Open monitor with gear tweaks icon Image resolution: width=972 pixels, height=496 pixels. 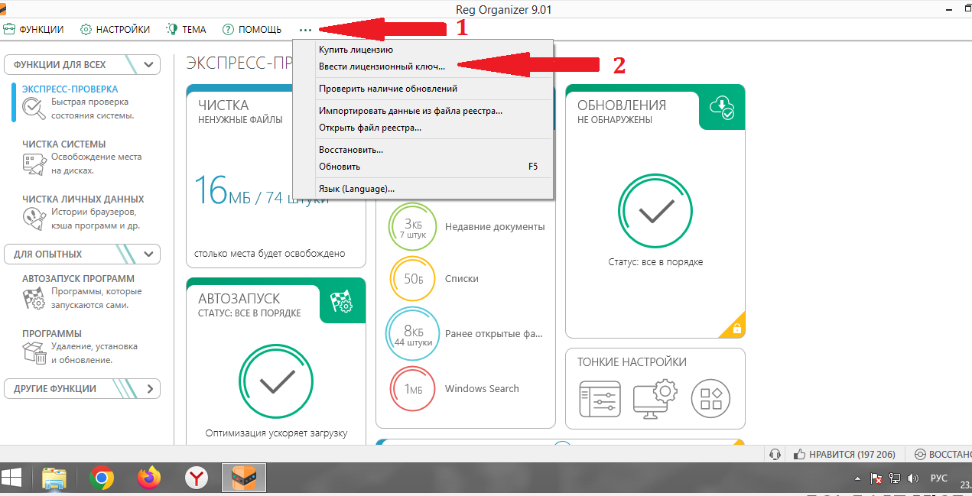pos(655,398)
